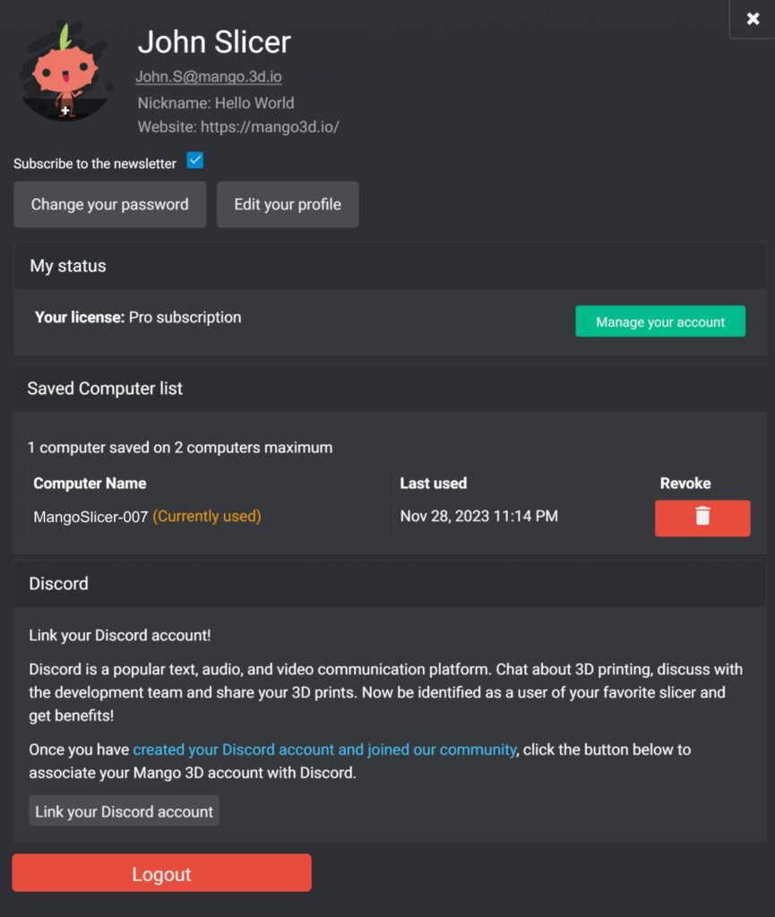Uncheck the newsletter subscription checkbox
This screenshot has height=917, width=775.
[195, 161]
